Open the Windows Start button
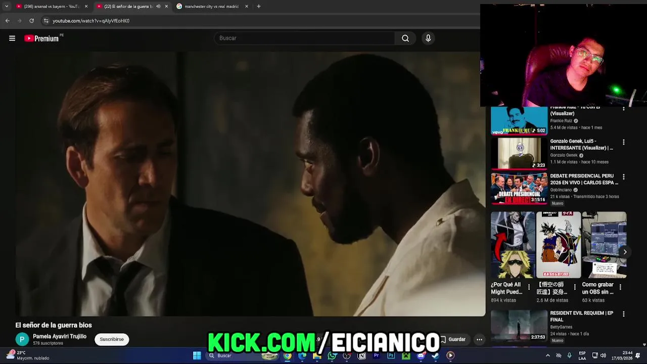This screenshot has width=647, height=364. point(197,355)
